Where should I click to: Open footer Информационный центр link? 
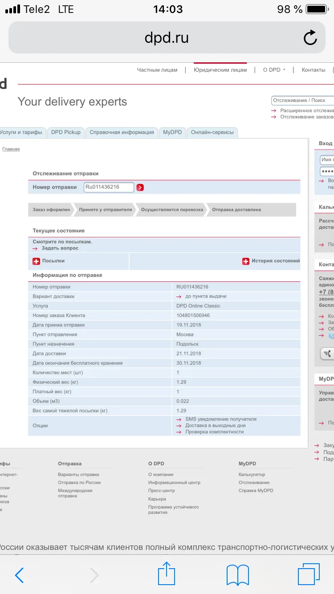(x=174, y=482)
